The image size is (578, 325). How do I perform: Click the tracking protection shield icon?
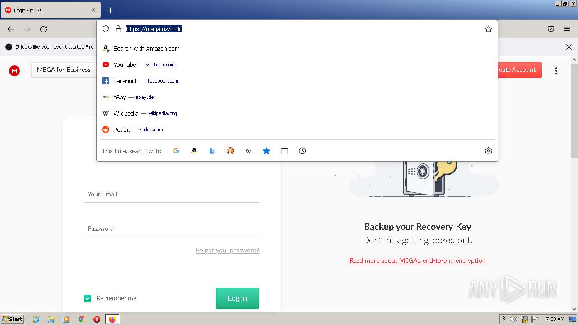point(106,29)
